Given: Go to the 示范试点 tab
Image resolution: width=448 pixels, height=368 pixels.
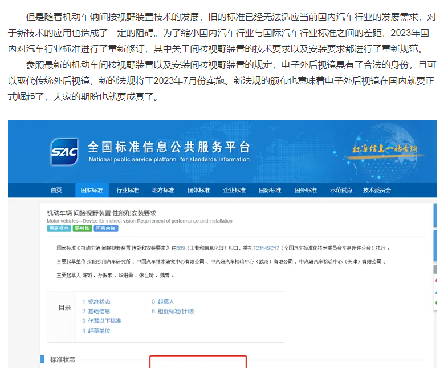Looking at the screenshot, I should [341, 190].
